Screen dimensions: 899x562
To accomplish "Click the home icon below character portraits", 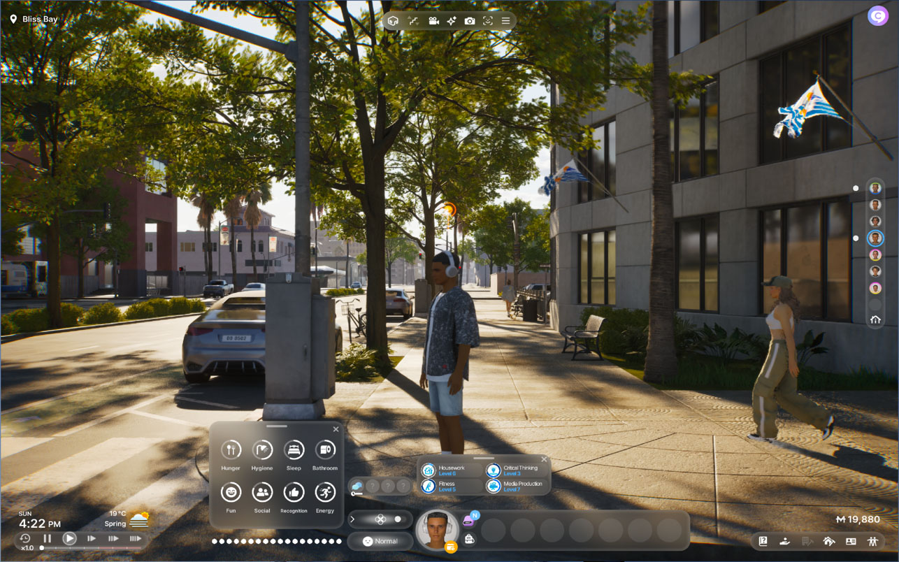I will (875, 319).
